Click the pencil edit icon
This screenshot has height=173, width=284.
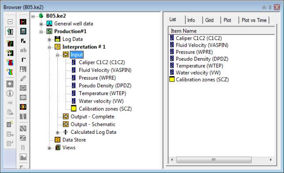pos(23,78)
